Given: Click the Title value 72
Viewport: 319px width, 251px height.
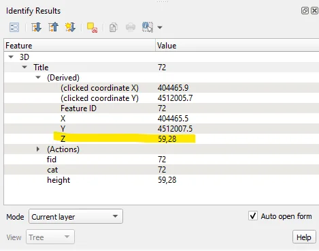Looking at the screenshot, I should pyautogui.click(x=162, y=68).
